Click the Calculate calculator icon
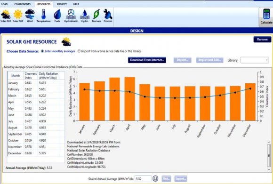The width and height of the screenshot is (273, 184). [266, 14]
